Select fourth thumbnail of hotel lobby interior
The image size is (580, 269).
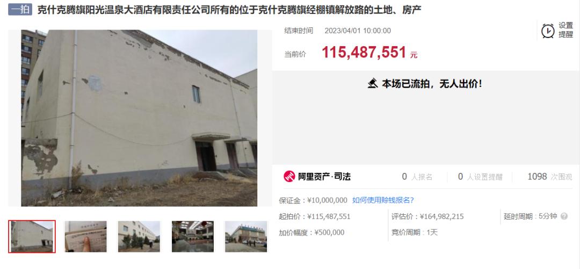(193, 236)
